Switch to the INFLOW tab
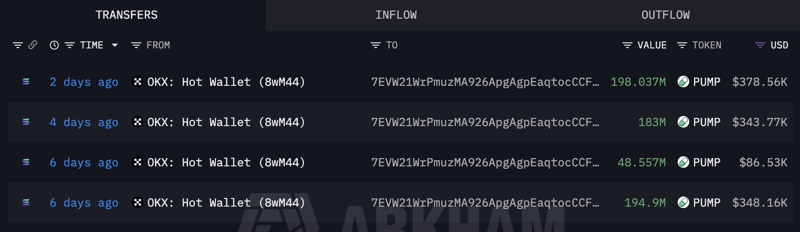 coord(396,15)
